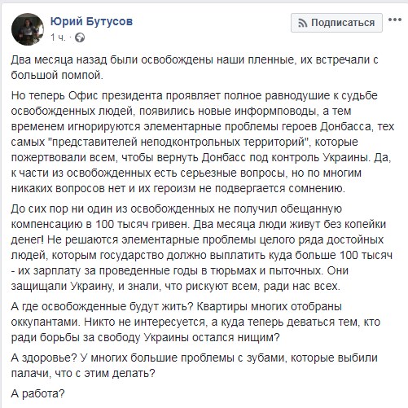Click the globe public-visibility icon
Screen dimensions: 408x408
pyautogui.click(x=80, y=37)
